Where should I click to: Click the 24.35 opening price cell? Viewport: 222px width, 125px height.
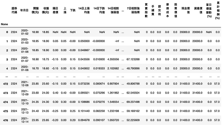[x=35, y=102]
